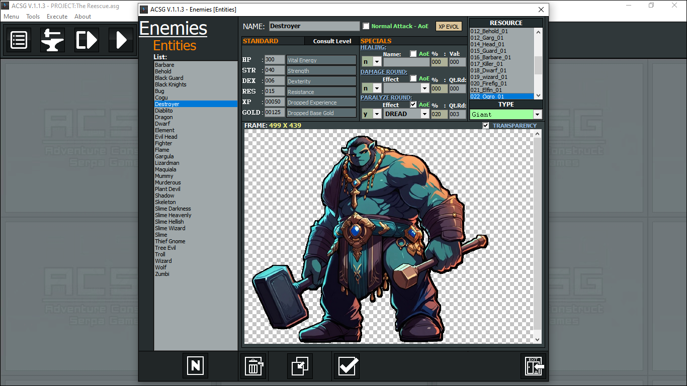687x386 pixels.
Task: Click the XP EVOL button
Action: click(x=448, y=27)
